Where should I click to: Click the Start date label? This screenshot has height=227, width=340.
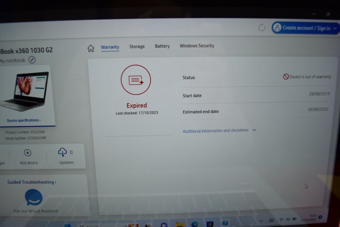[192, 96]
